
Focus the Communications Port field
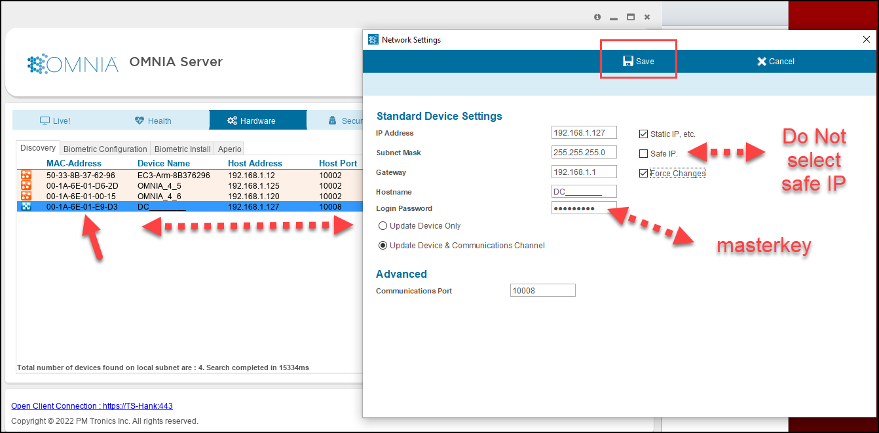click(x=543, y=290)
